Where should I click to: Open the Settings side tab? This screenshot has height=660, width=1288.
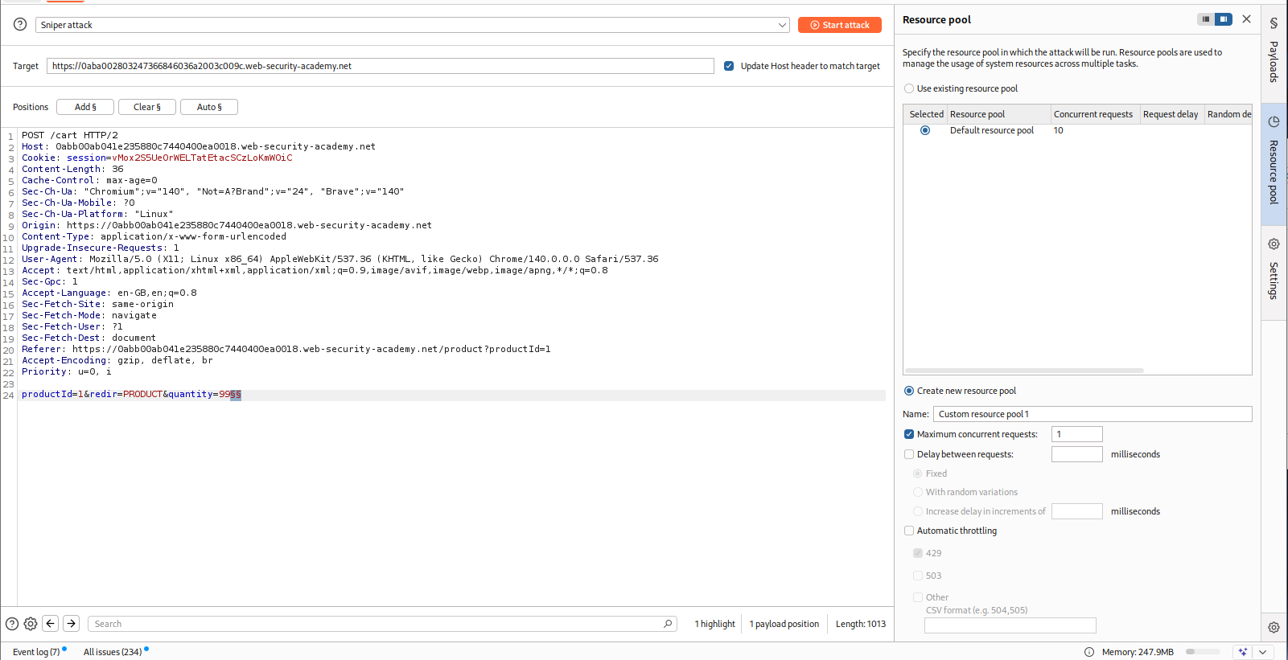tap(1274, 269)
